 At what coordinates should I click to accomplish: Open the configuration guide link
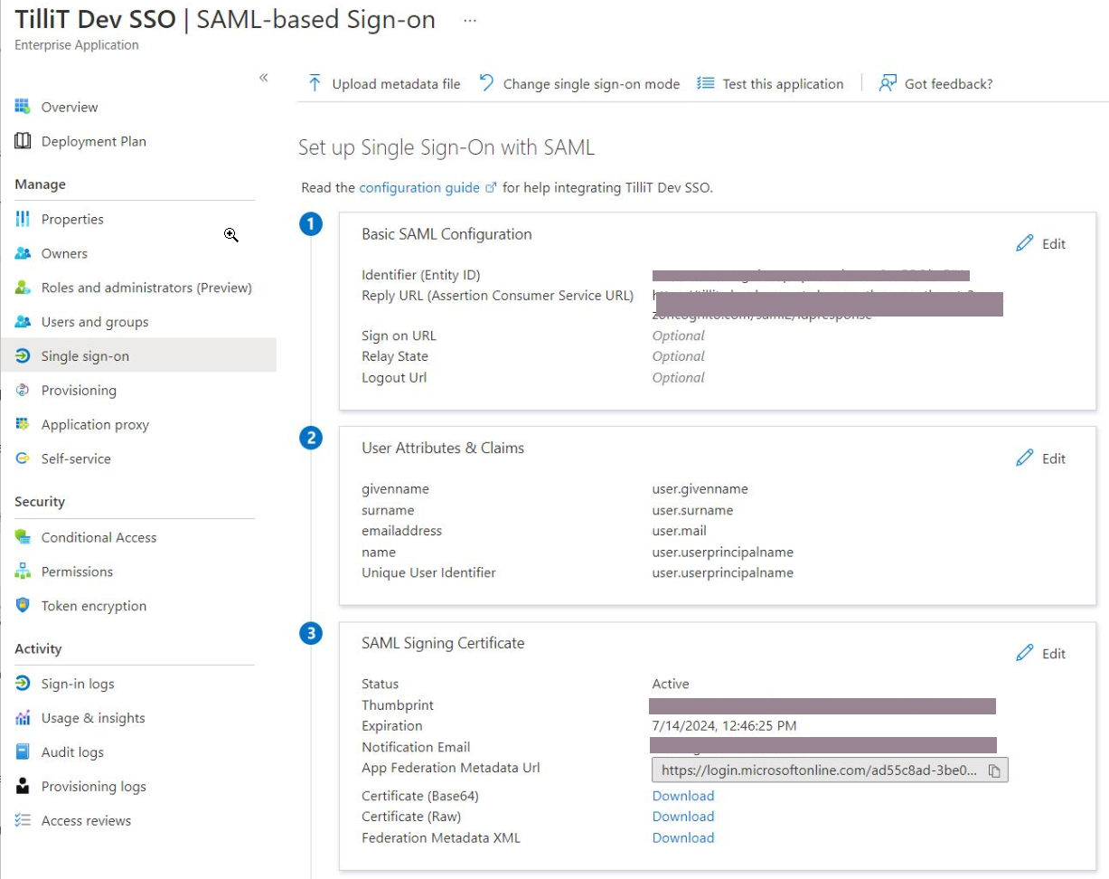(419, 188)
